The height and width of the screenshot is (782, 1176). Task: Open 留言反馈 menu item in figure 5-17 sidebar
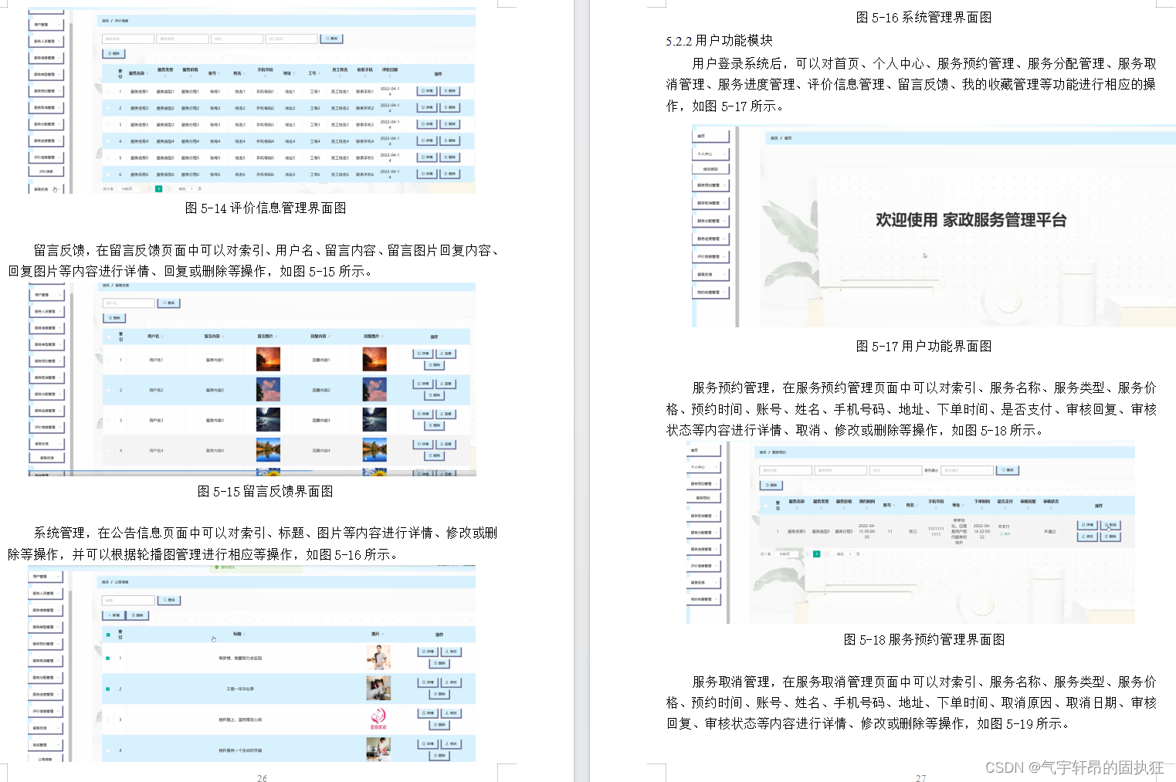pos(711,274)
